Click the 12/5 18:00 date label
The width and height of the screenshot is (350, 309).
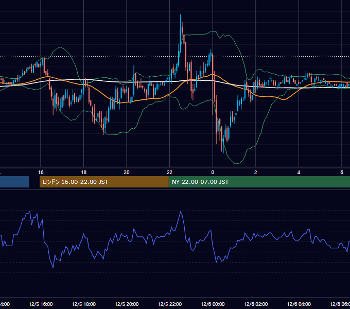click(84, 304)
